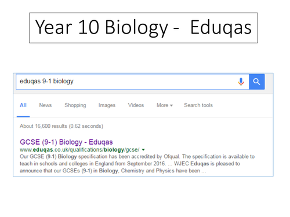Viewport: 290px width, 217px height.
Task: Click the voice search microphone icon
Action: click(x=241, y=82)
